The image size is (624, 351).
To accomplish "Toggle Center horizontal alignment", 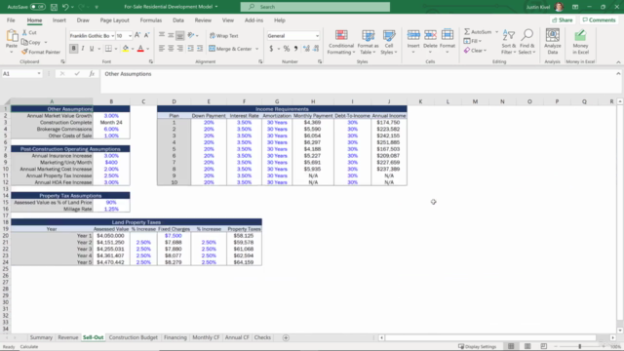I will [171, 49].
